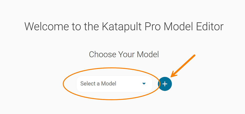Click the word 'Model' in the welcome title
Image resolution: width=245 pixels, height=114 pixels.
pos(177,26)
